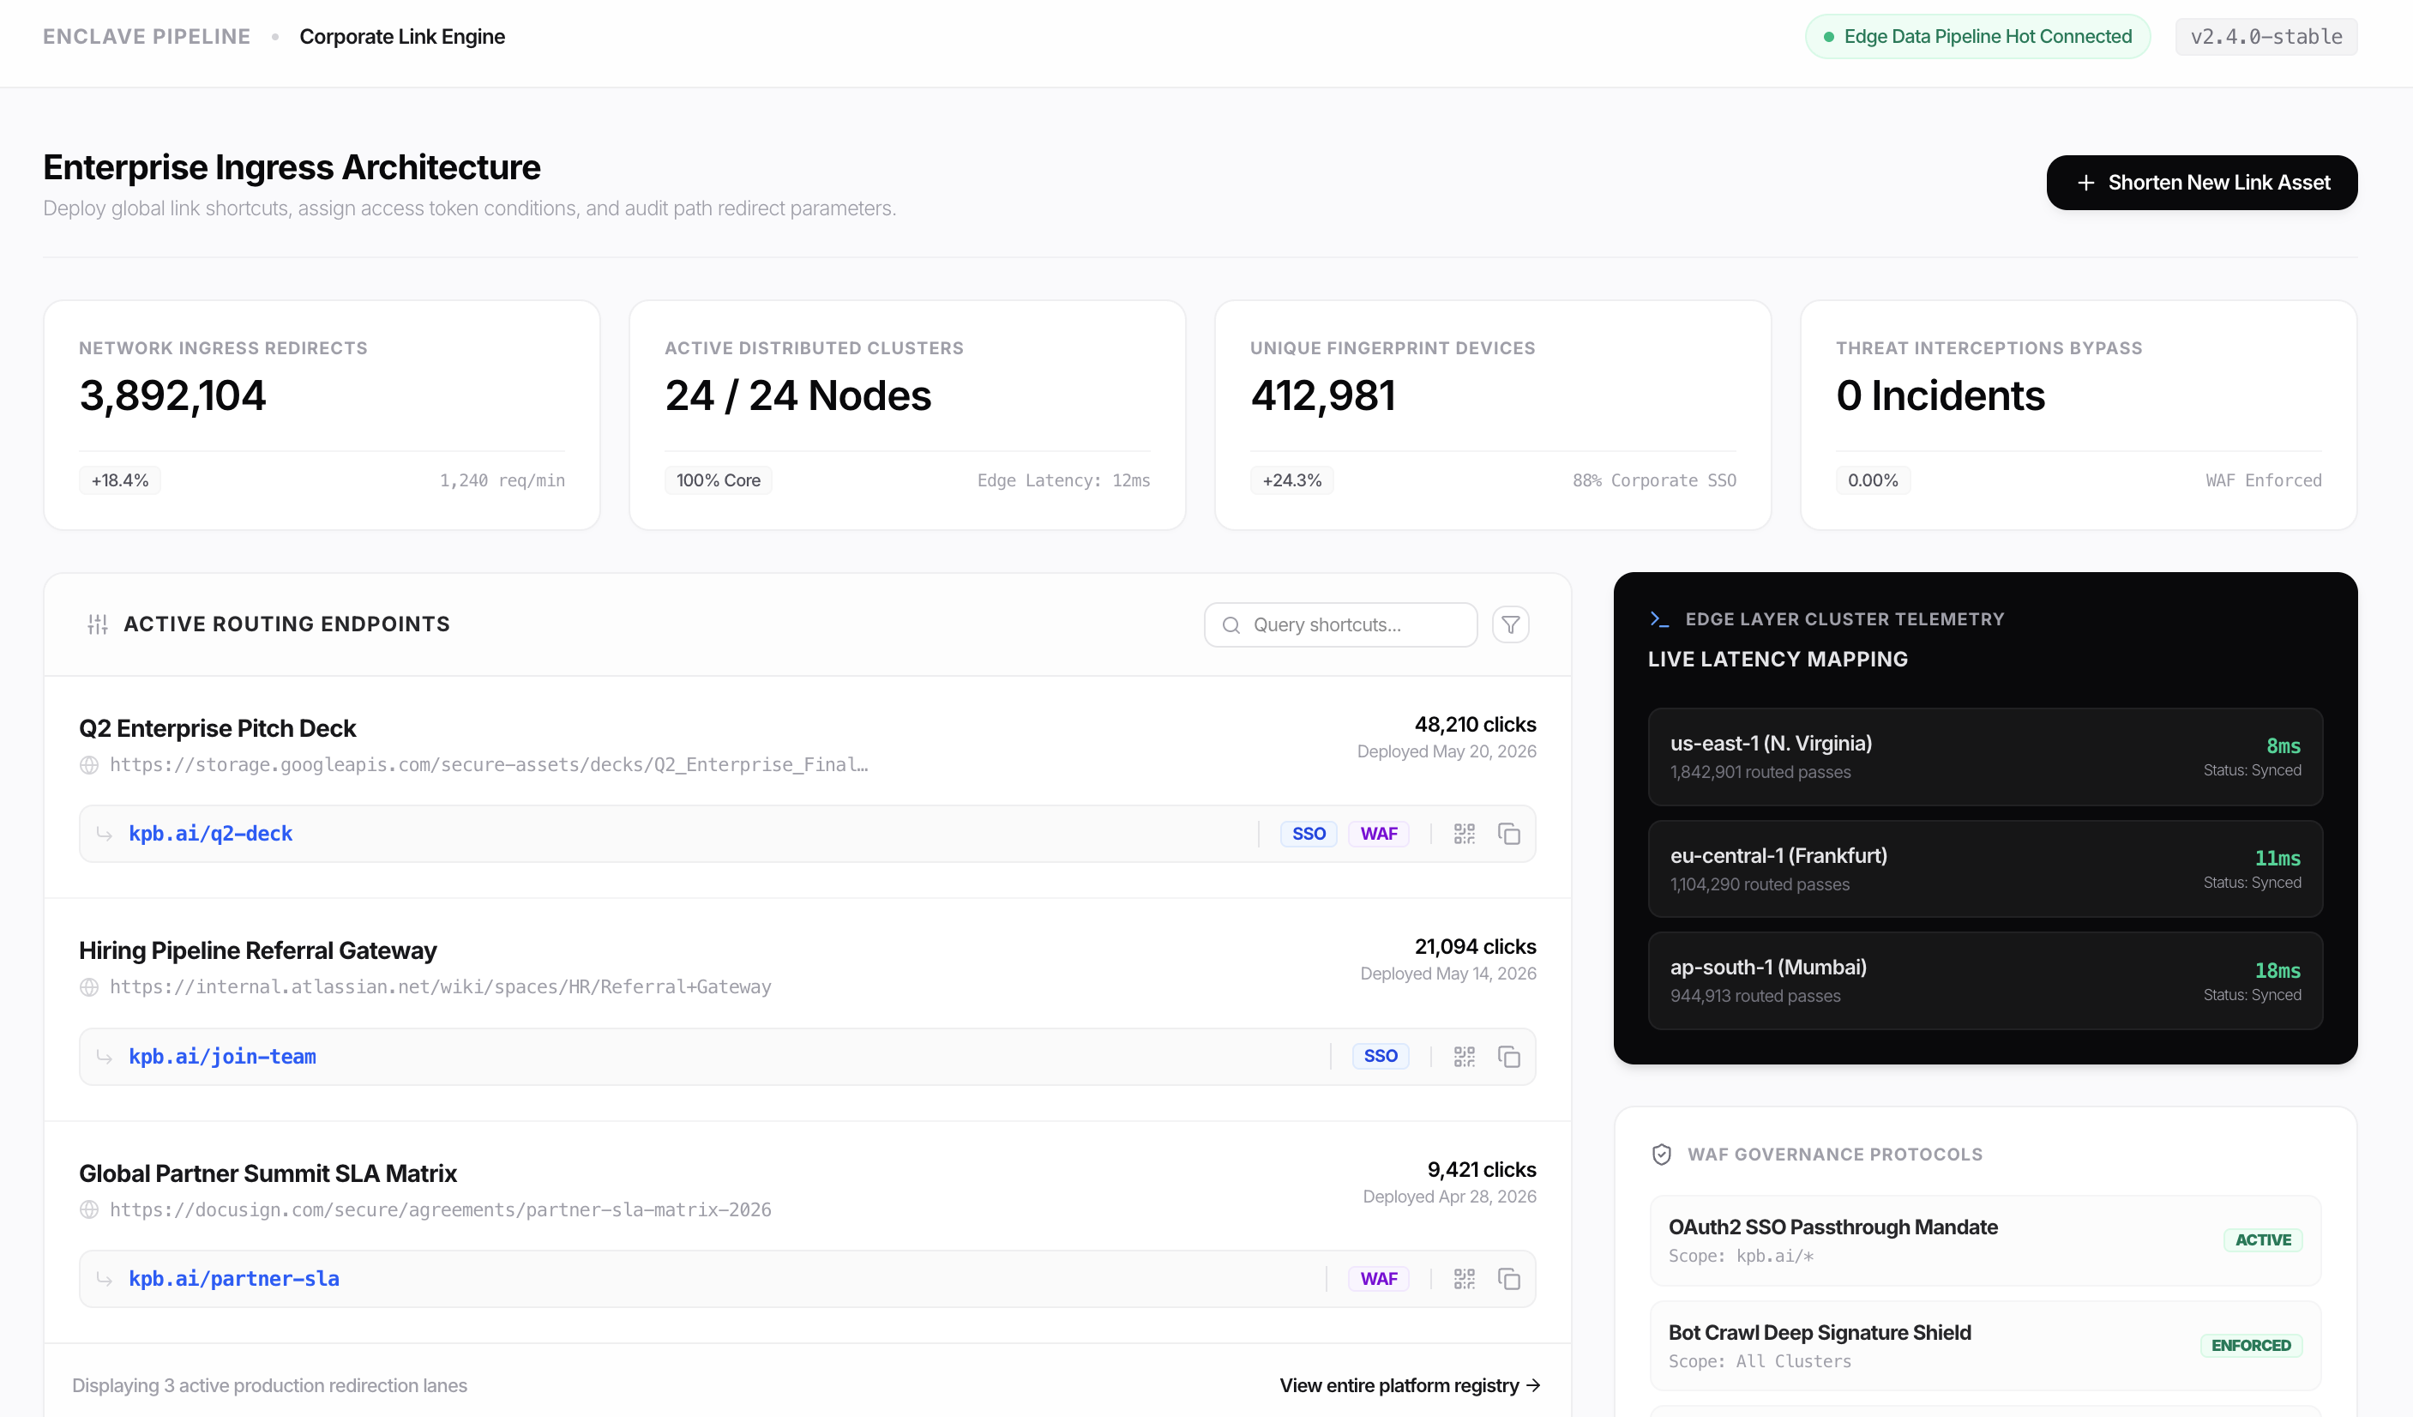Click the +18.4% growth badge
The width and height of the screenshot is (2413, 1417).
pyautogui.click(x=120, y=480)
